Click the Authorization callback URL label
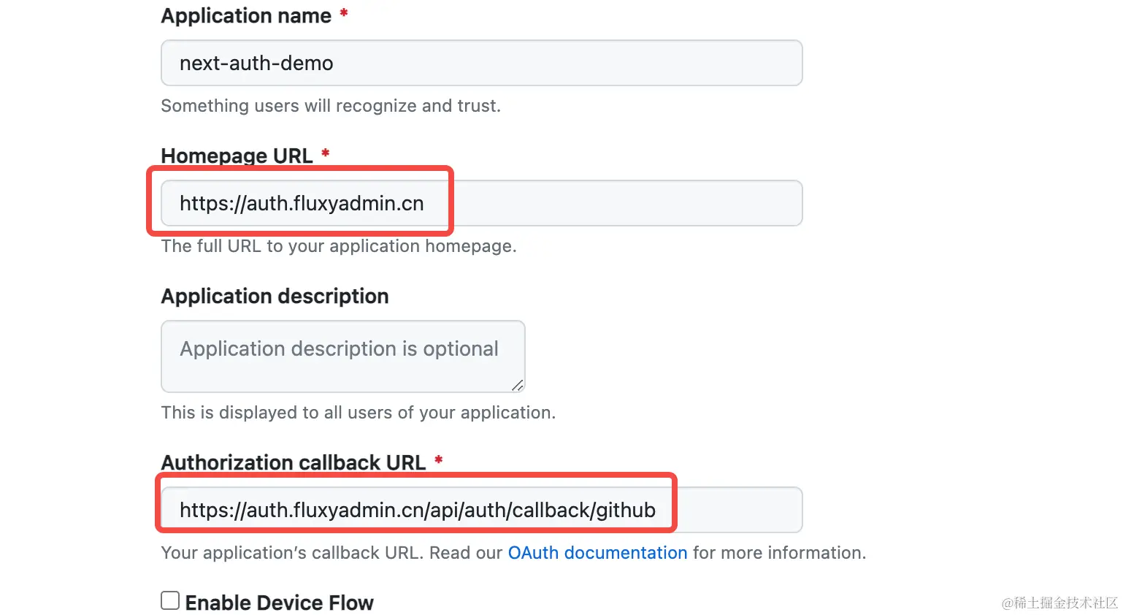 coord(293,462)
